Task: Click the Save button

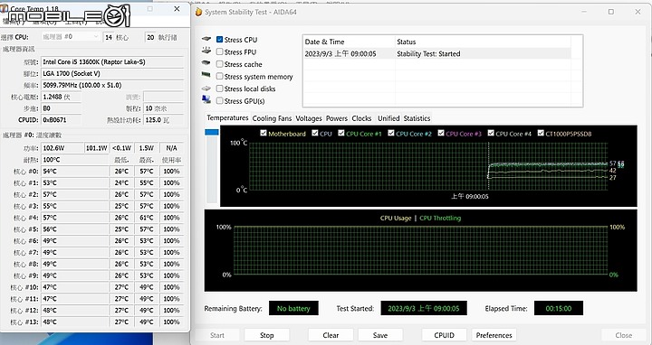Action: point(380,335)
